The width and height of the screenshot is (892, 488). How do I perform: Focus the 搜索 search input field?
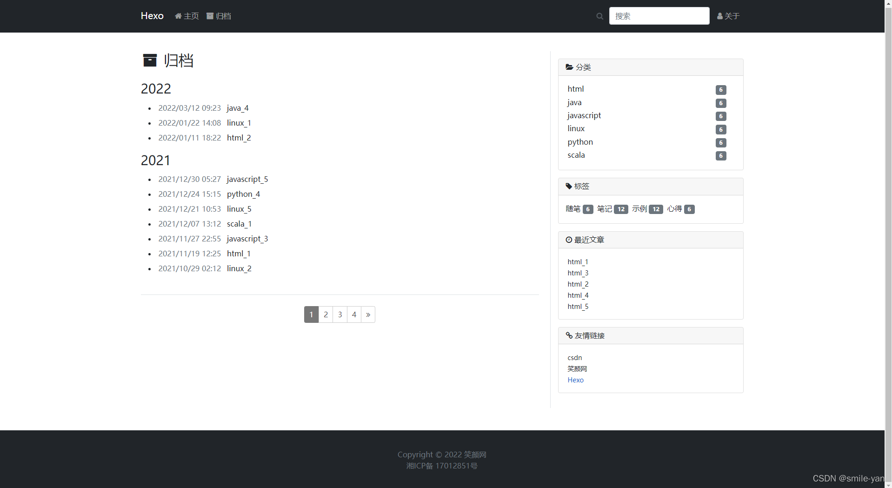[659, 16]
